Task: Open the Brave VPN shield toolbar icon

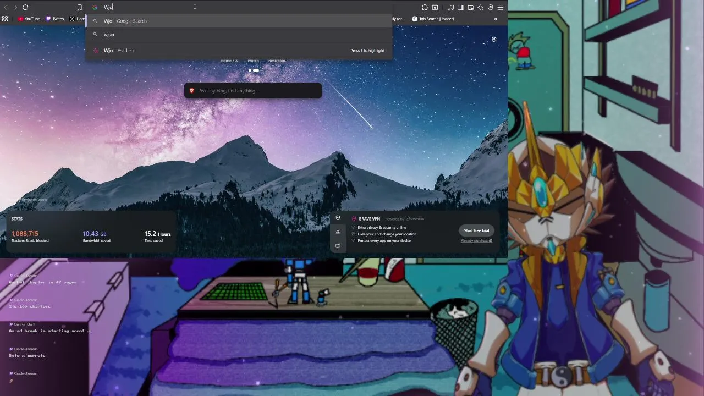Action: (x=491, y=7)
